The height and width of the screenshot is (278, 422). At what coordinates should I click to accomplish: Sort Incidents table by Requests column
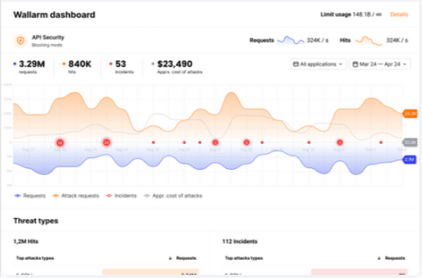[395, 258]
